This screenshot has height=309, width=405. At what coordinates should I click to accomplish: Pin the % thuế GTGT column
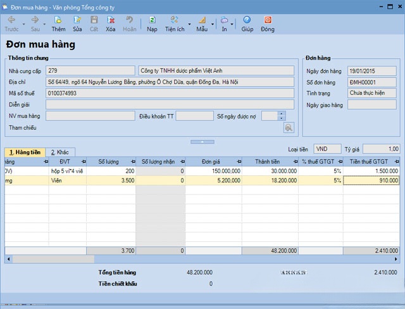tap(340, 161)
